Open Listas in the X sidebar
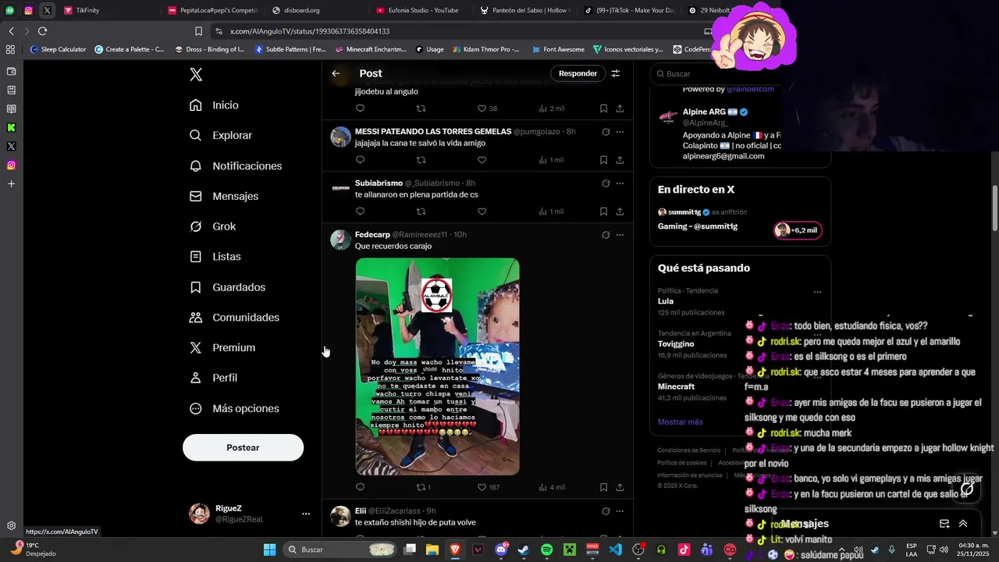This screenshot has height=562, width=999. 215,257
